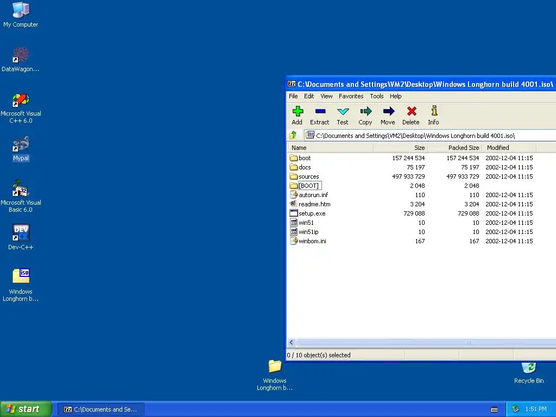Click the sources size value 497 933 729
556x417 pixels.
click(408, 176)
